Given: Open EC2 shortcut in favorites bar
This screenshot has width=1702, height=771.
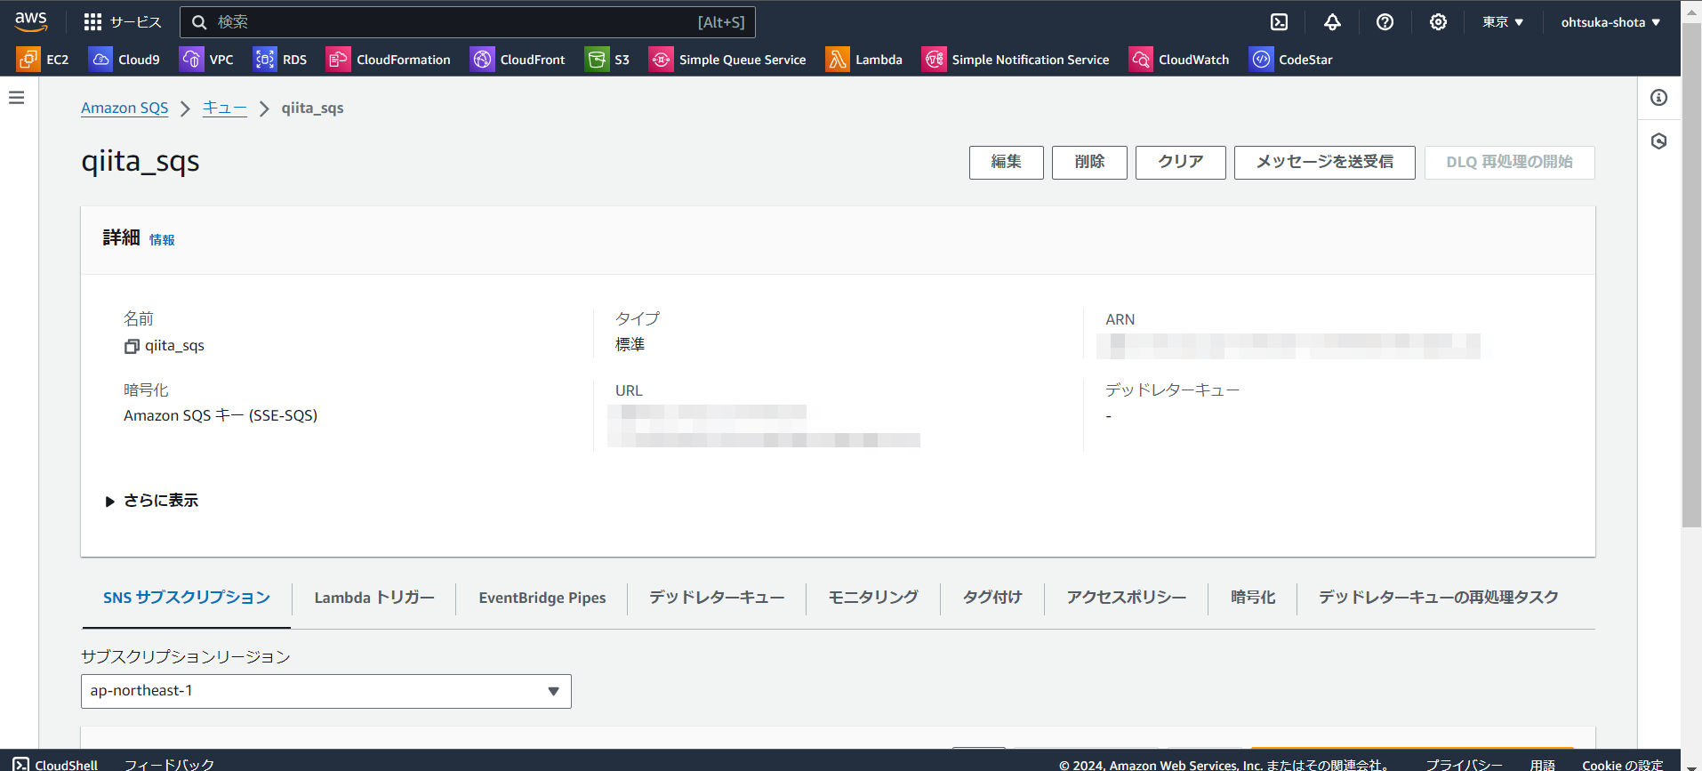Looking at the screenshot, I should pyautogui.click(x=43, y=60).
